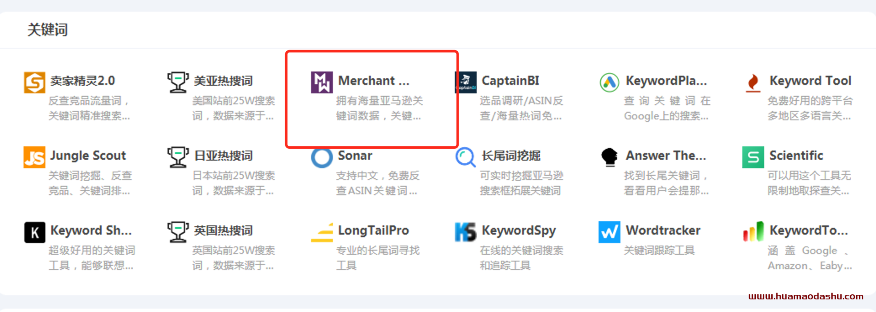Click description 拥有海量亚马逊关键词数据
This screenshot has width=876, height=312.
[x=379, y=108]
